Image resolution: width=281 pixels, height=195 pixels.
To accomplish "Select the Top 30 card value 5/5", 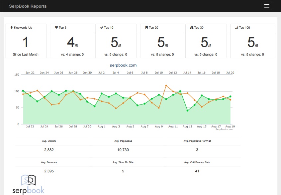I will [x=206, y=42].
